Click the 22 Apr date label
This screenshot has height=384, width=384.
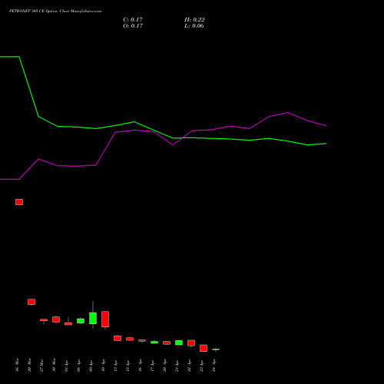(x=189, y=366)
